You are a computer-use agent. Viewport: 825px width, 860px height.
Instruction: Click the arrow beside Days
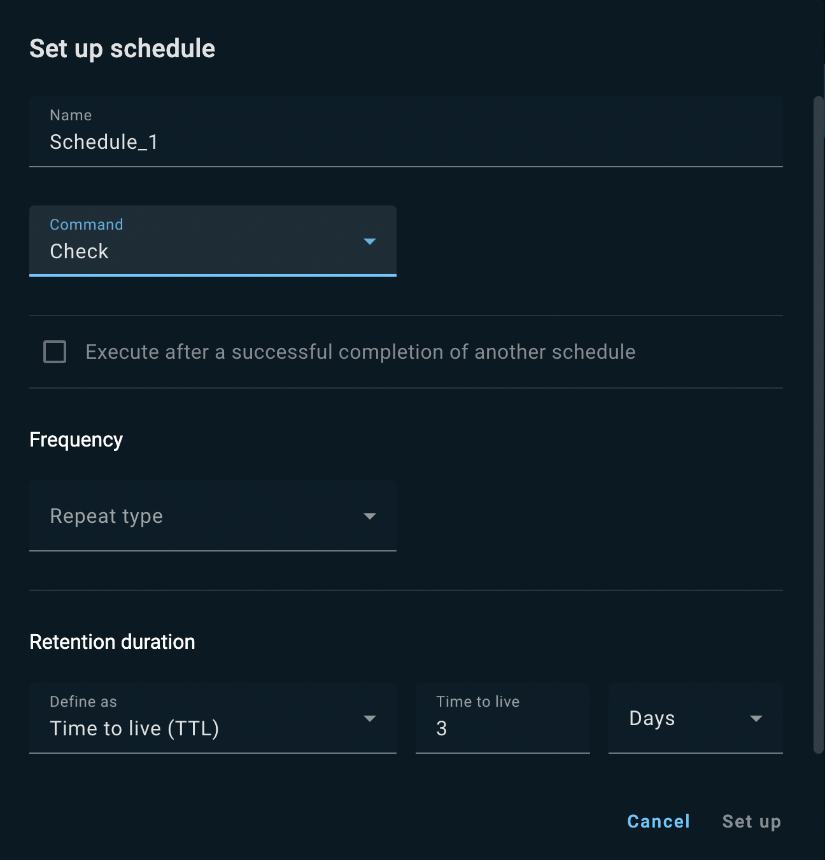pos(756,719)
